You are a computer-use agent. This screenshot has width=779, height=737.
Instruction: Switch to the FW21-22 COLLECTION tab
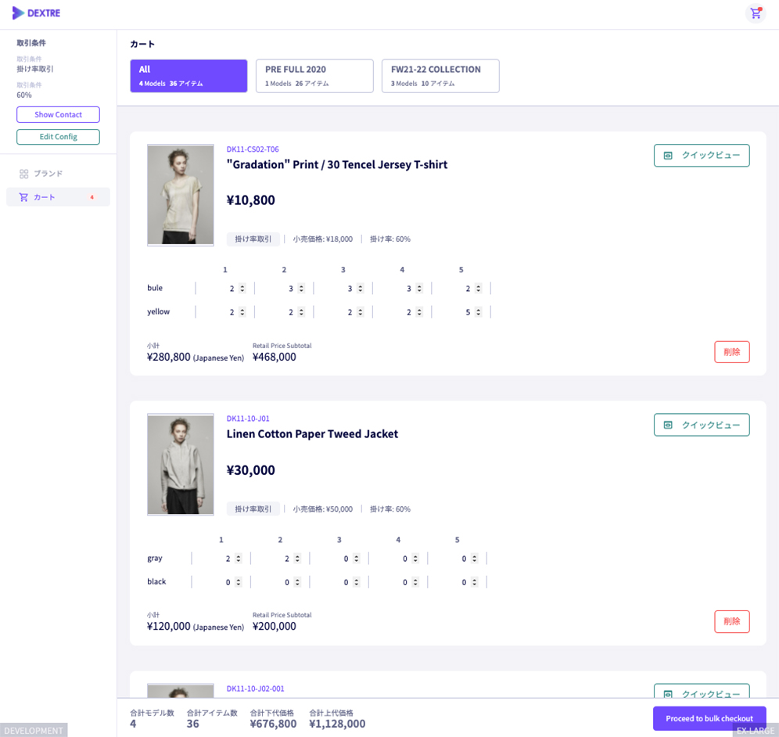pyautogui.click(x=440, y=76)
